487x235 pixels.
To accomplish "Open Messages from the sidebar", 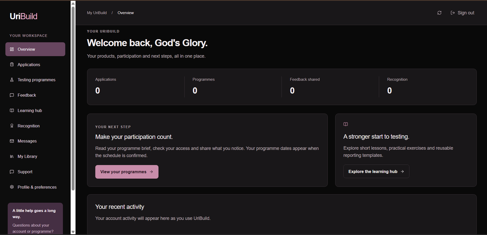I will click(35, 141).
